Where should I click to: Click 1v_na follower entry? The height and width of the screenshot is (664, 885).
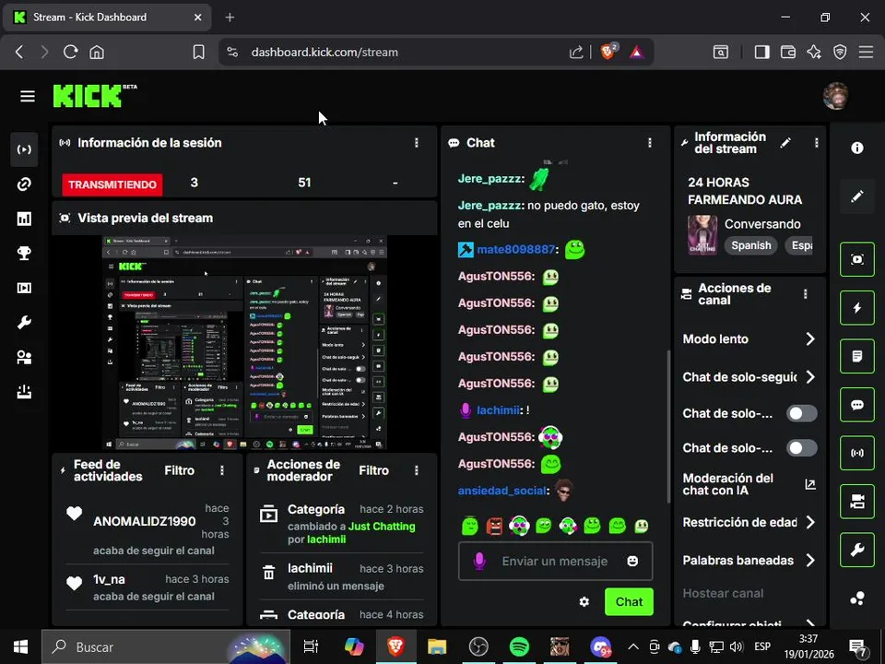[x=109, y=579]
